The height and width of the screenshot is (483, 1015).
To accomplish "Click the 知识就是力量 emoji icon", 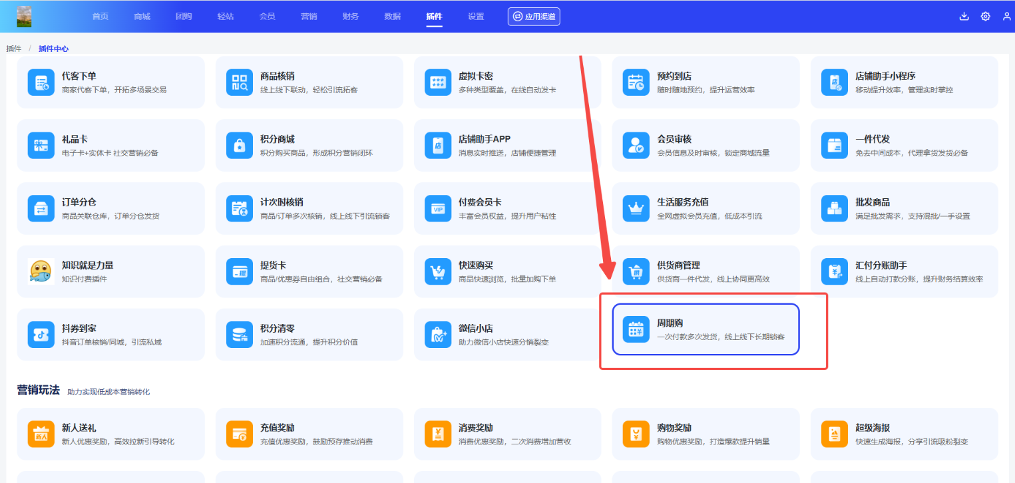I will [41, 271].
